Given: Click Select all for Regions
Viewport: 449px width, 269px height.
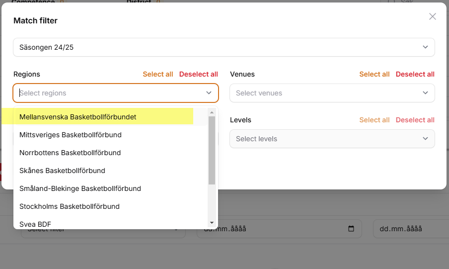Looking at the screenshot, I should coord(158,74).
